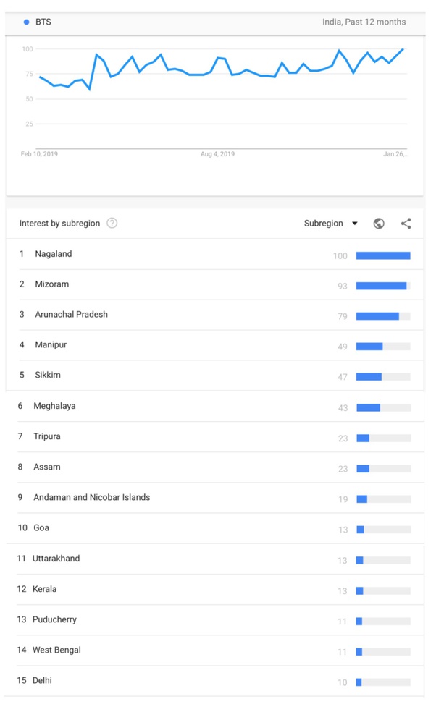Screen dimensions: 436x725
Task: Click the share icon above the subregion list
Action: click(406, 224)
